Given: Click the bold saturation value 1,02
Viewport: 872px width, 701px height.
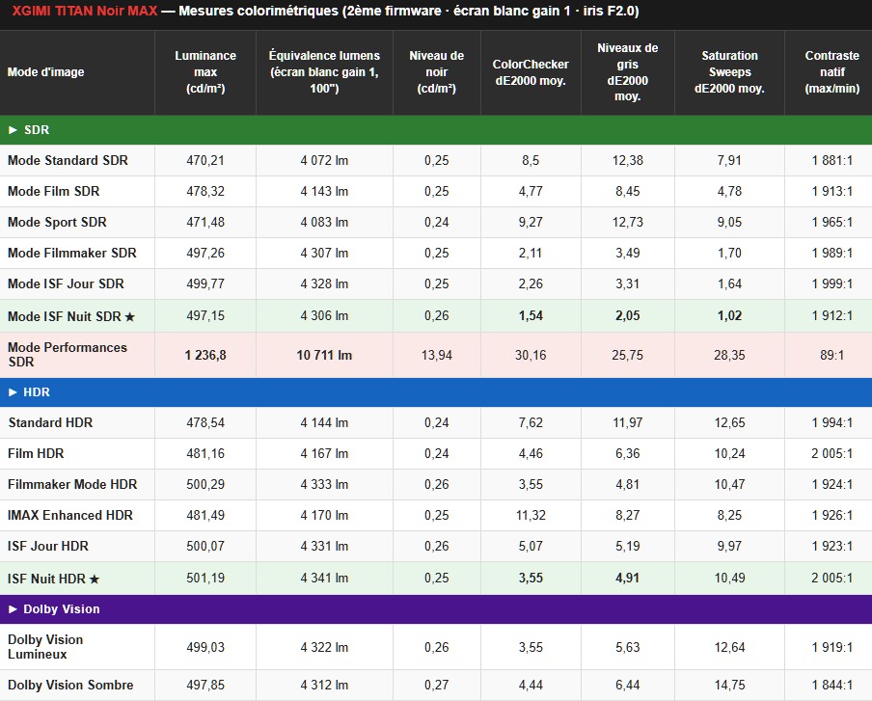Looking at the screenshot, I should (729, 315).
